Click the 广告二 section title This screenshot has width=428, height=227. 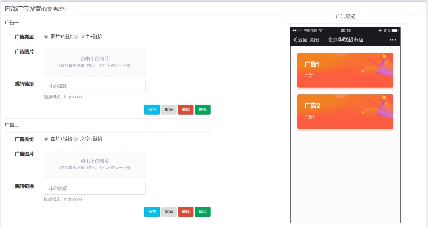pos(12,125)
